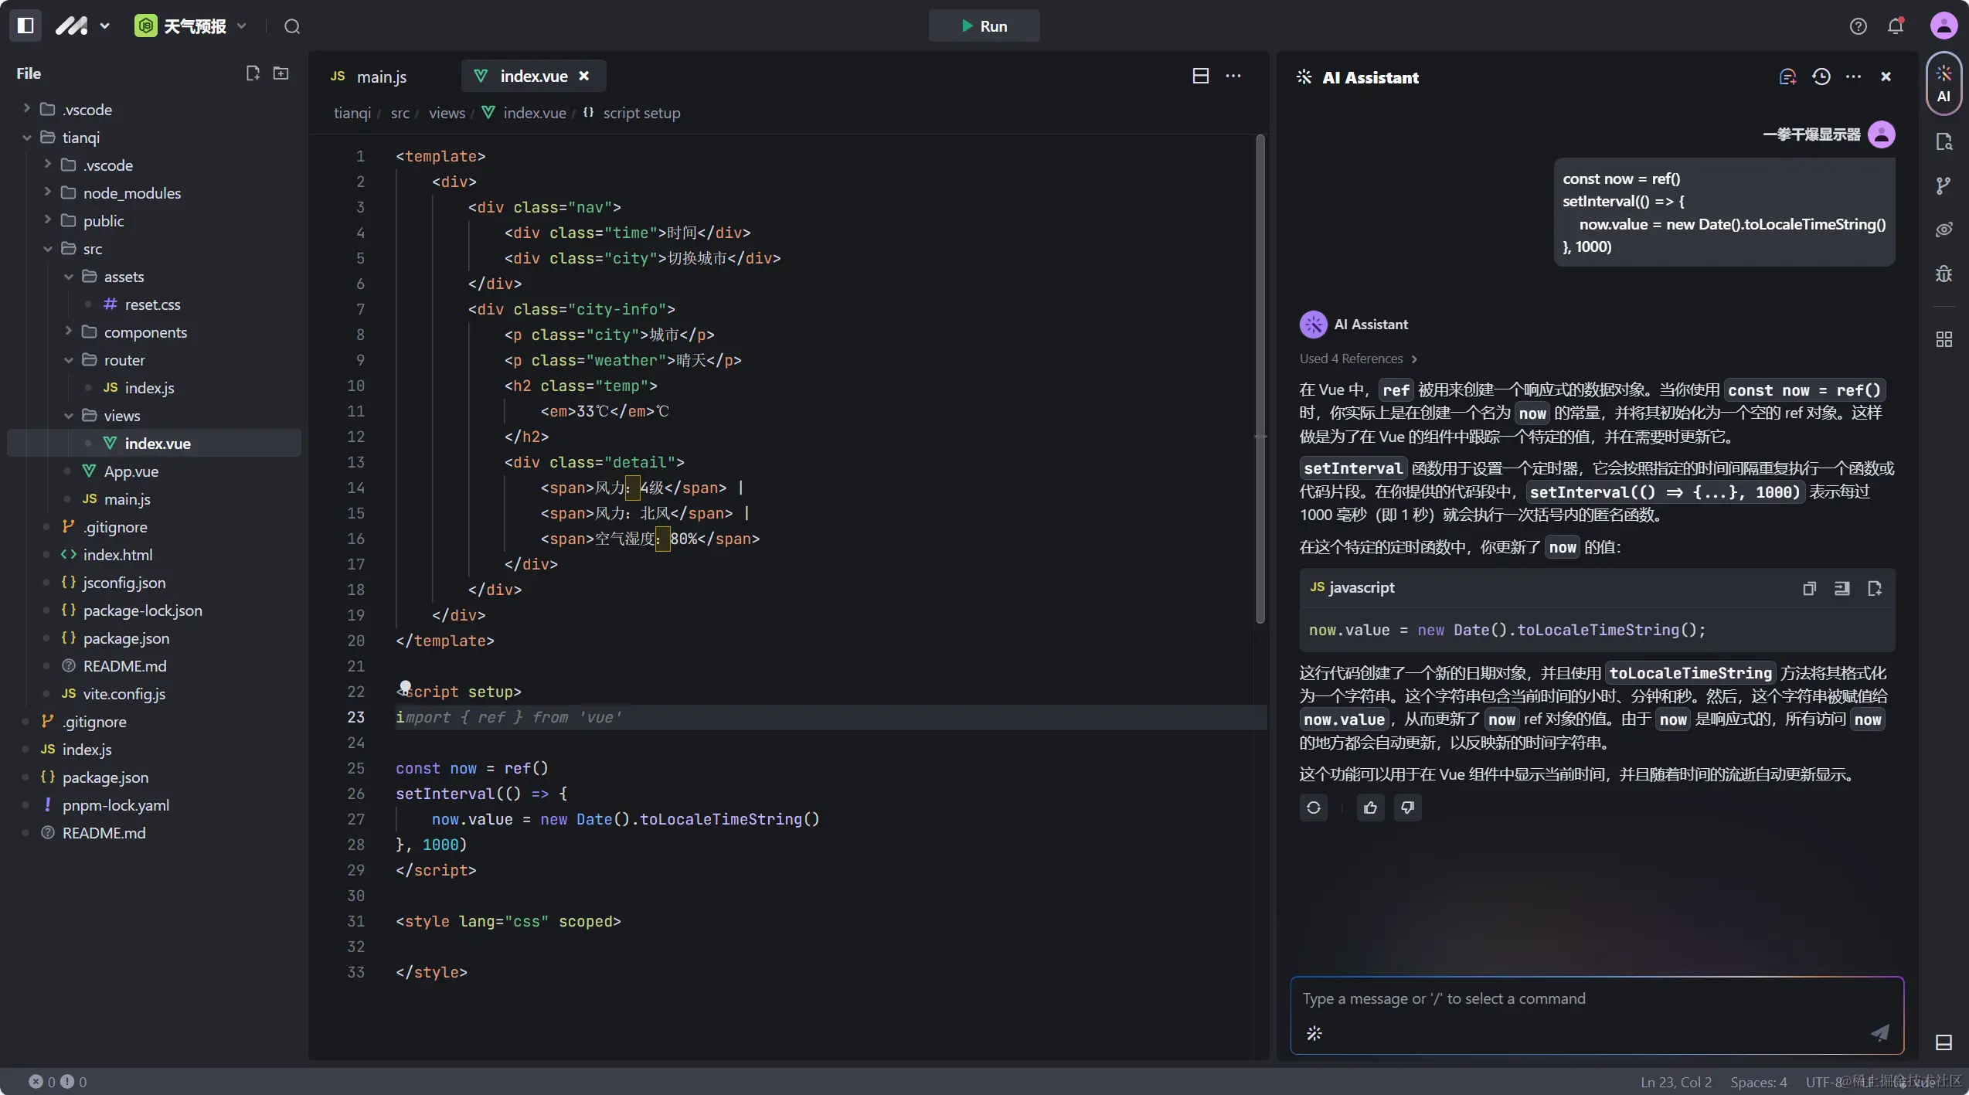
Task: Open AI Assistant chat history
Action: pyautogui.click(x=1821, y=77)
